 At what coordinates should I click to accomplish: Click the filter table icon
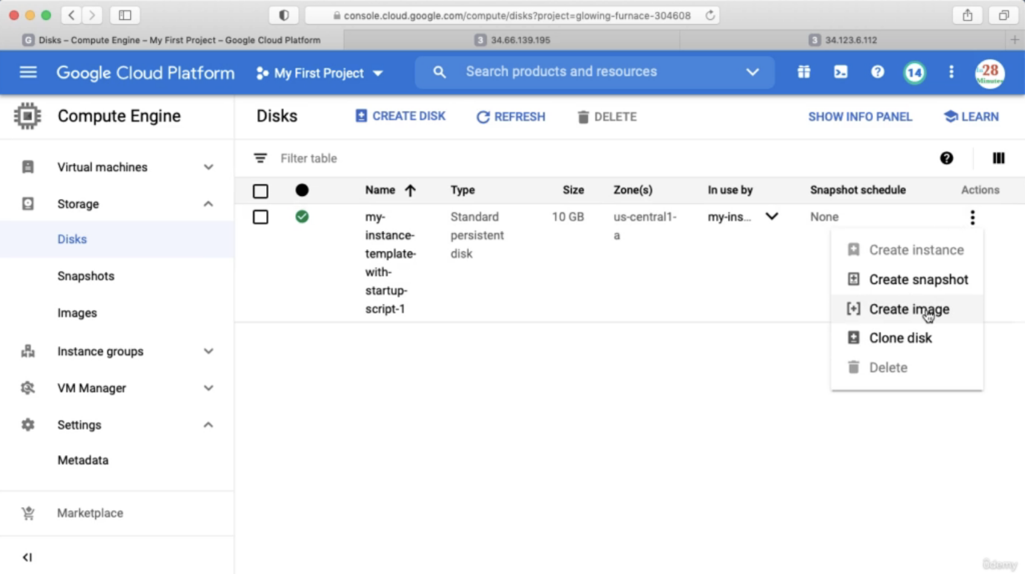[x=260, y=159]
